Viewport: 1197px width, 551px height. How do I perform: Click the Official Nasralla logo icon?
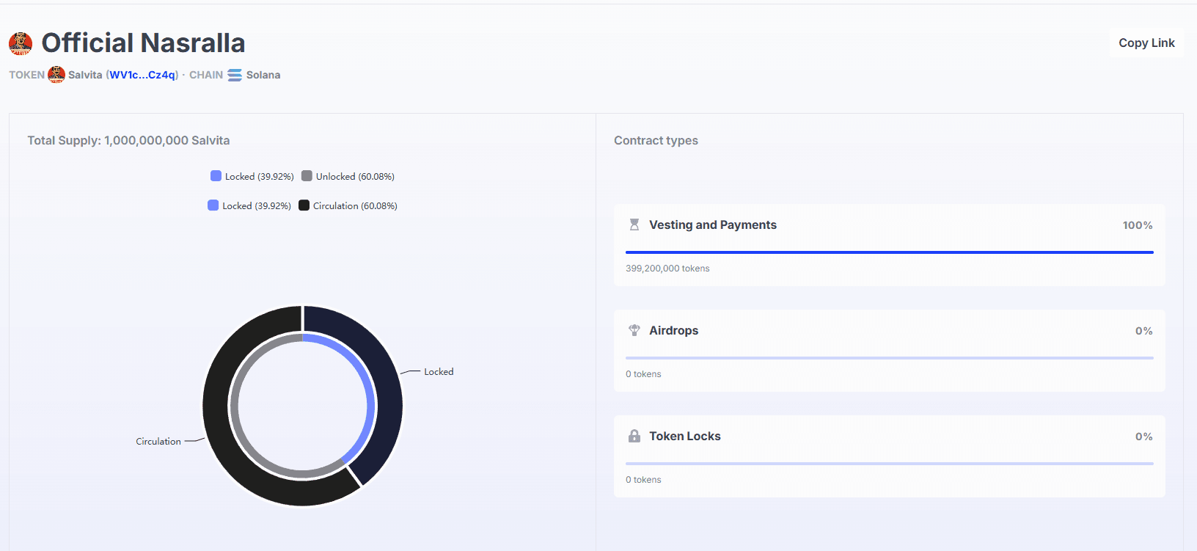tap(21, 44)
